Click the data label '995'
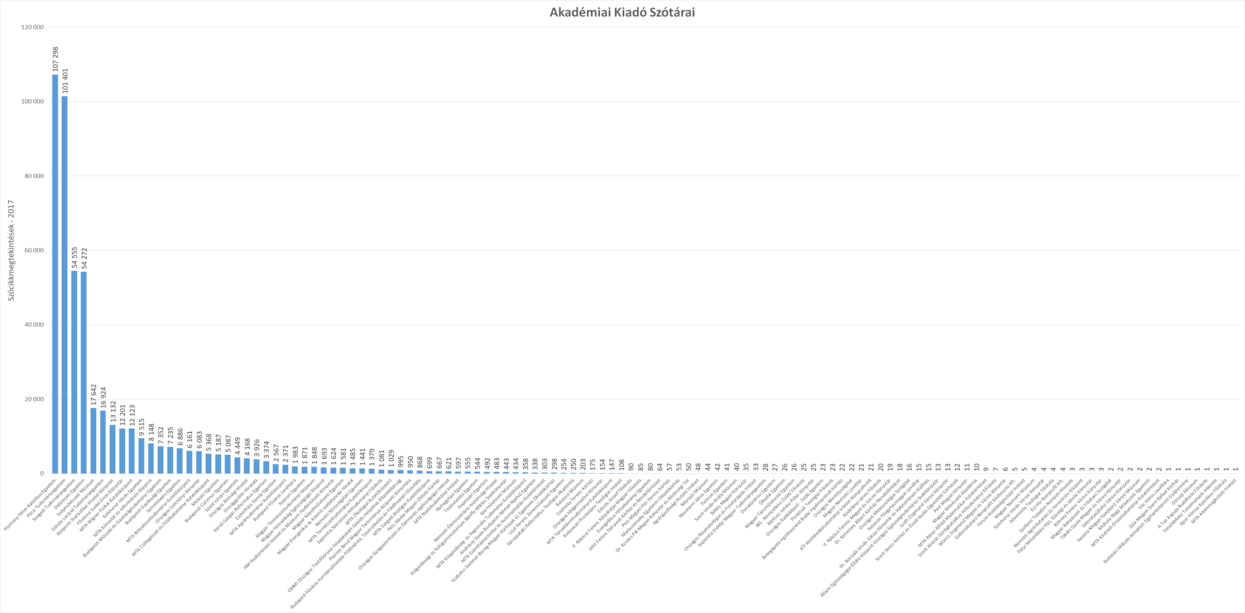This screenshot has width=1245, height=613. (x=401, y=462)
